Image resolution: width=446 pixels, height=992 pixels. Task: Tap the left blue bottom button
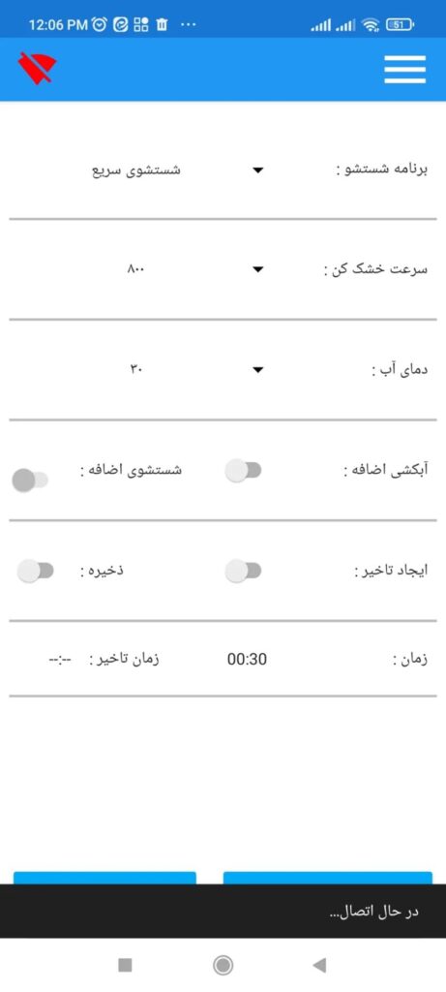(x=104, y=878)
